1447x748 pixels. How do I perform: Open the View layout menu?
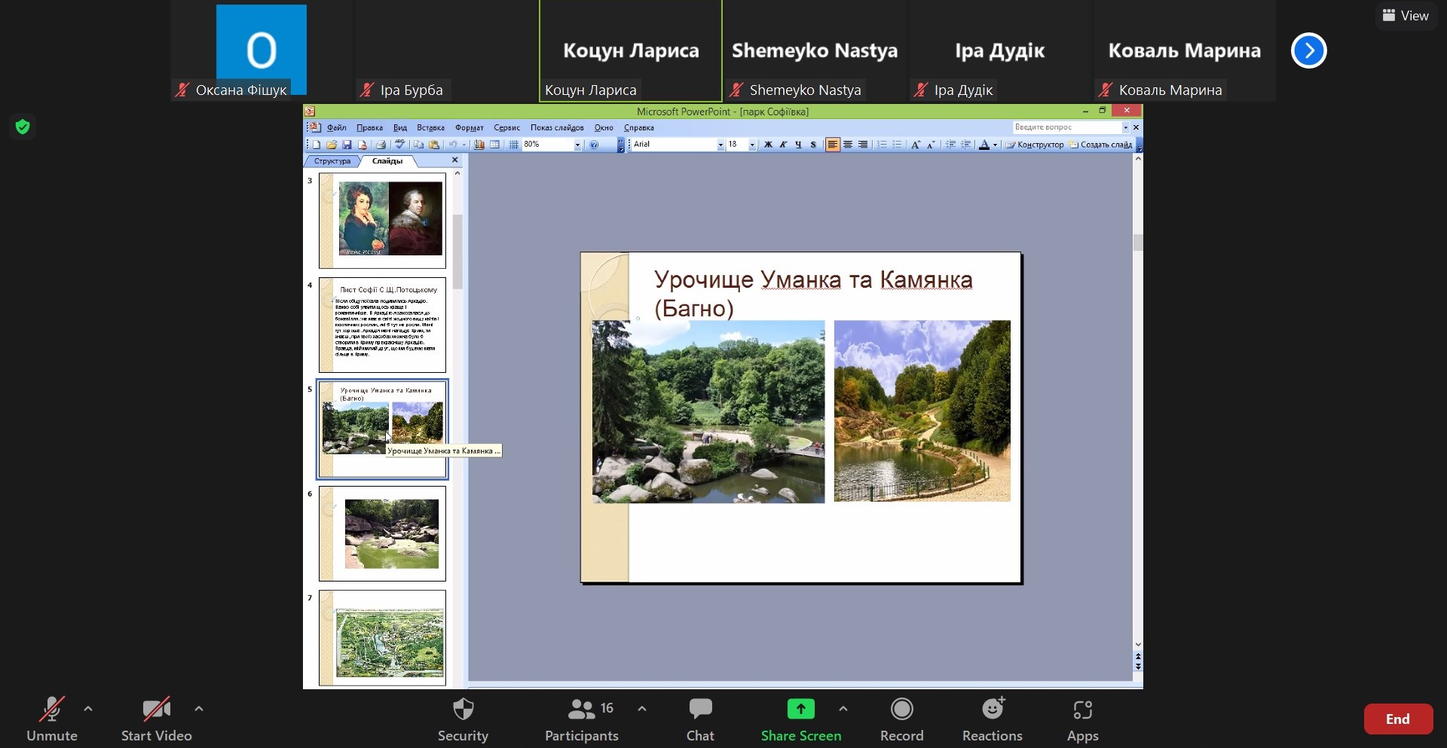1406,15
